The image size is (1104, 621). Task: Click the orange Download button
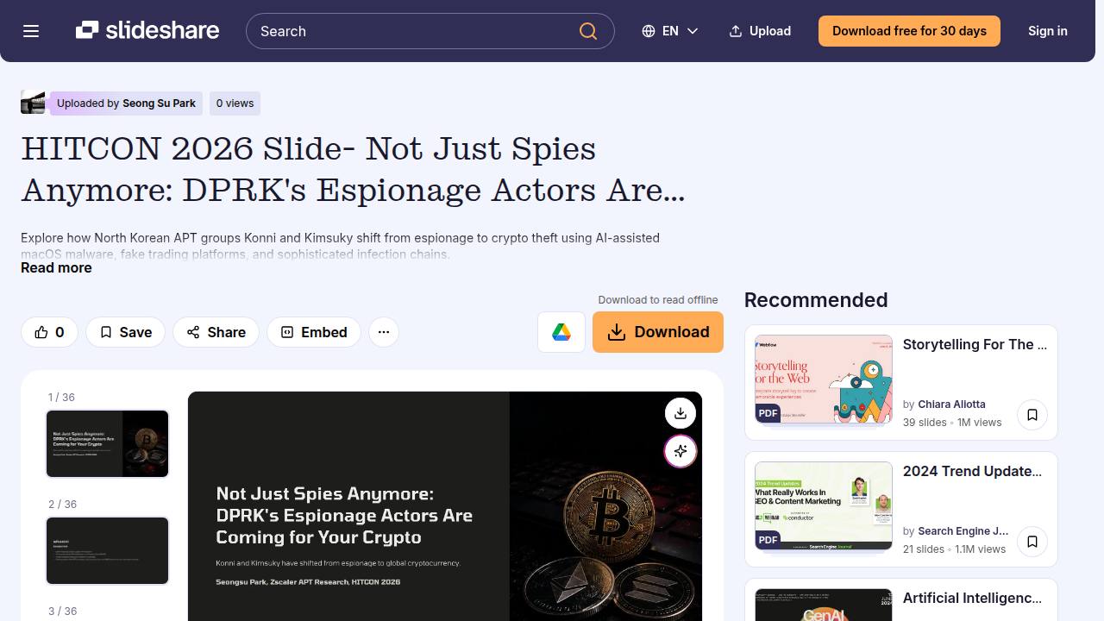[x=658, y=332]
